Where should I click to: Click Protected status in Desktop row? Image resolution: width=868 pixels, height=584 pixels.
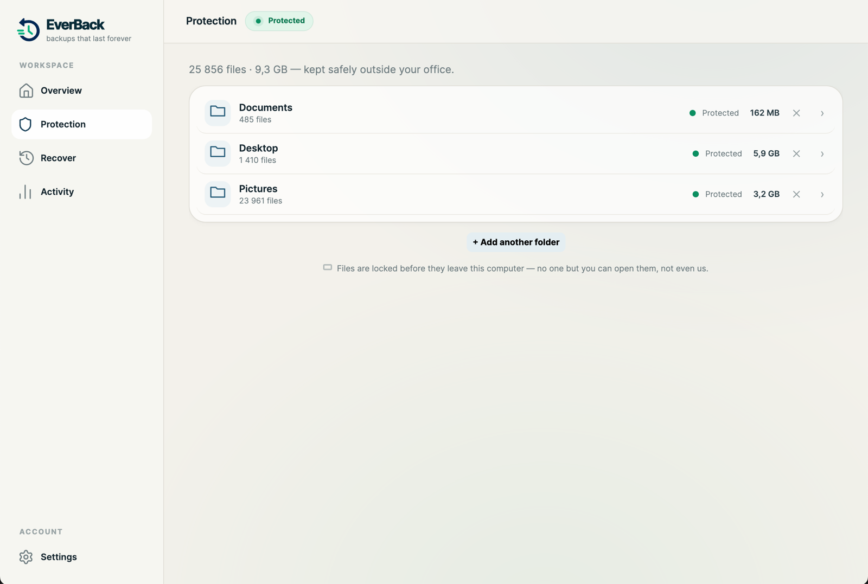point(717,153)
